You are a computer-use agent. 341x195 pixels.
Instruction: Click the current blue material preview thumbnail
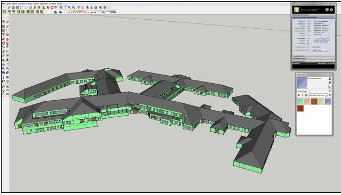(302, 83)
